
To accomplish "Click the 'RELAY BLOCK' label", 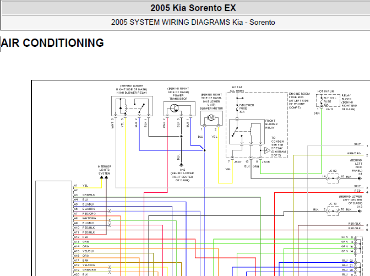I will [346, 98].
